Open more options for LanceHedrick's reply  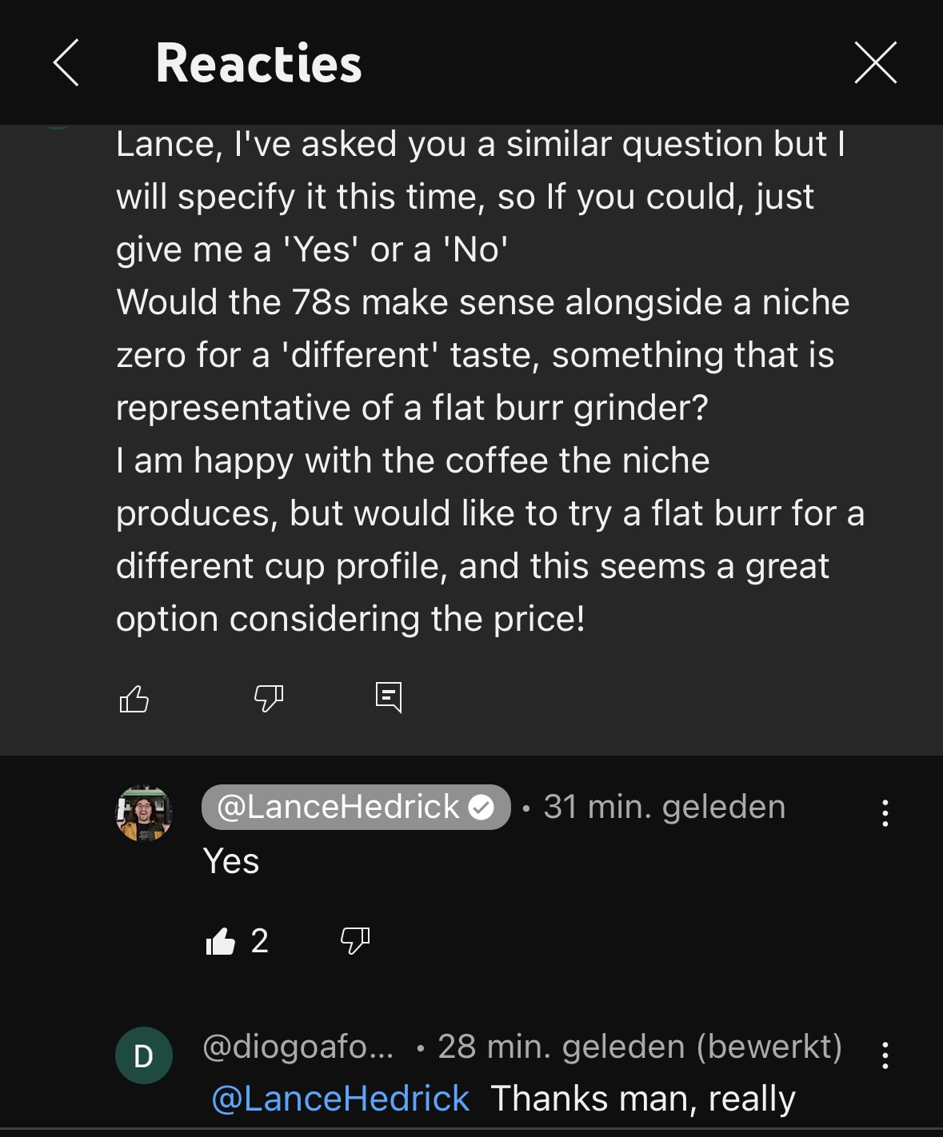coord(885,813)
